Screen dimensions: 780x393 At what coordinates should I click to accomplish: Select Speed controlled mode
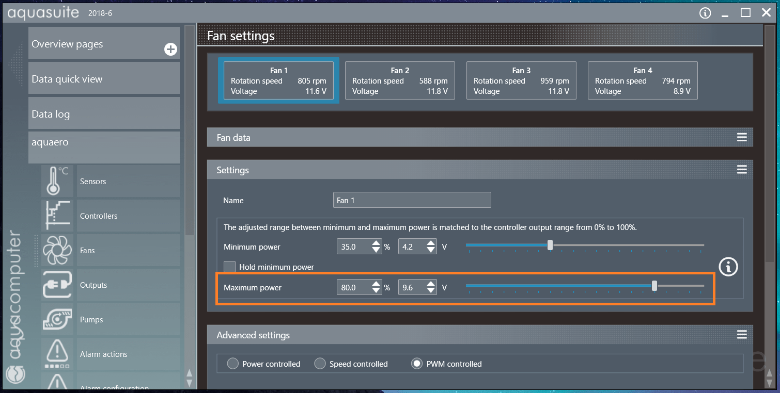320,364
